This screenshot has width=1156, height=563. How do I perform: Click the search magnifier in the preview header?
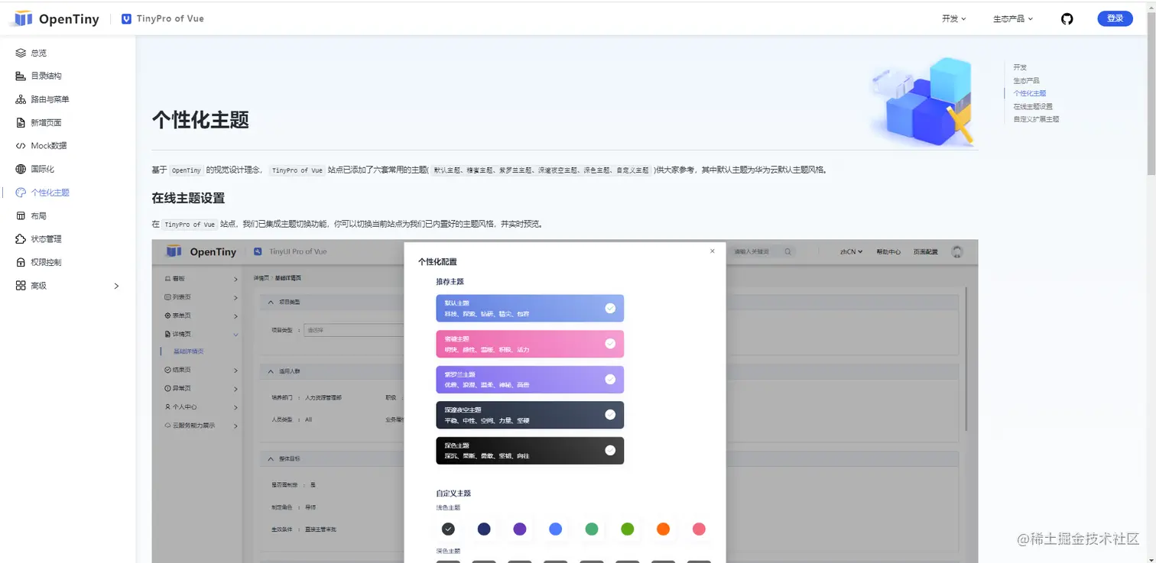point(787,251)
